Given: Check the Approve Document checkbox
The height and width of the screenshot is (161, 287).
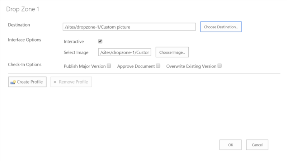Looking at the screenshot, I should pyautogui.click(x=158, y=66).
